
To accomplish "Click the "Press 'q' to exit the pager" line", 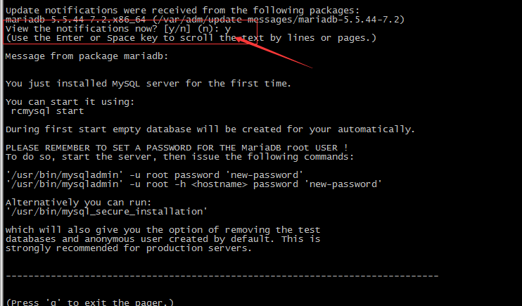I will 89,302.
